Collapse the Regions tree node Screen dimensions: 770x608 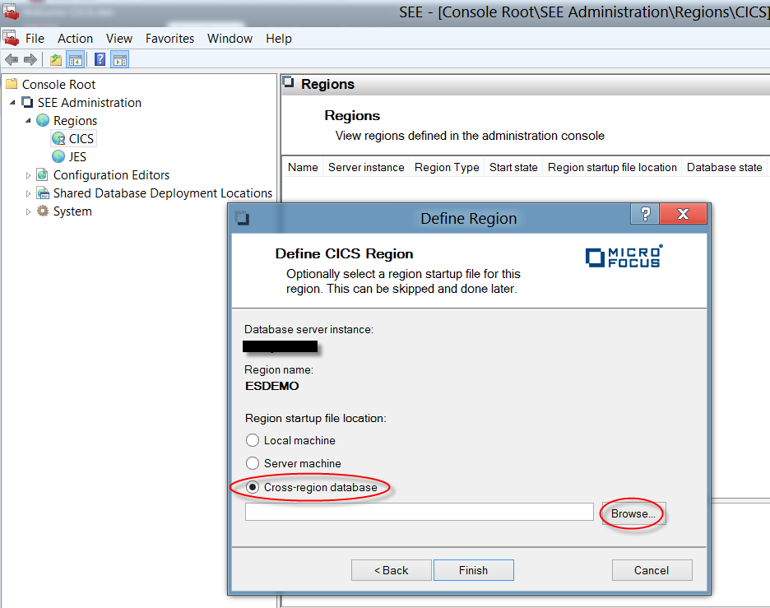pos(28,120)
